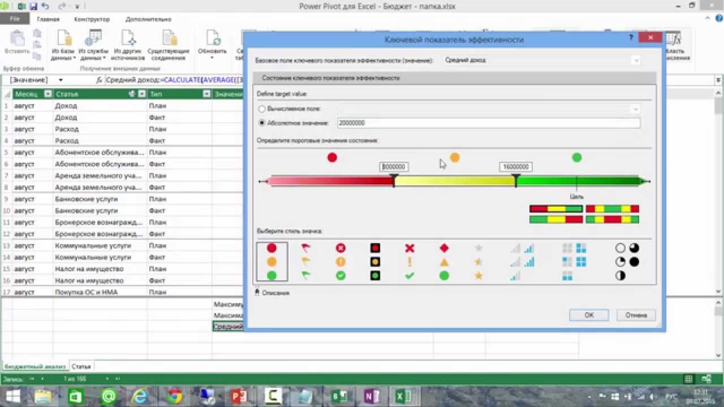Open the name box dropdown '[Значение]'
Screen dimensions: 724x407
point(61,80)
